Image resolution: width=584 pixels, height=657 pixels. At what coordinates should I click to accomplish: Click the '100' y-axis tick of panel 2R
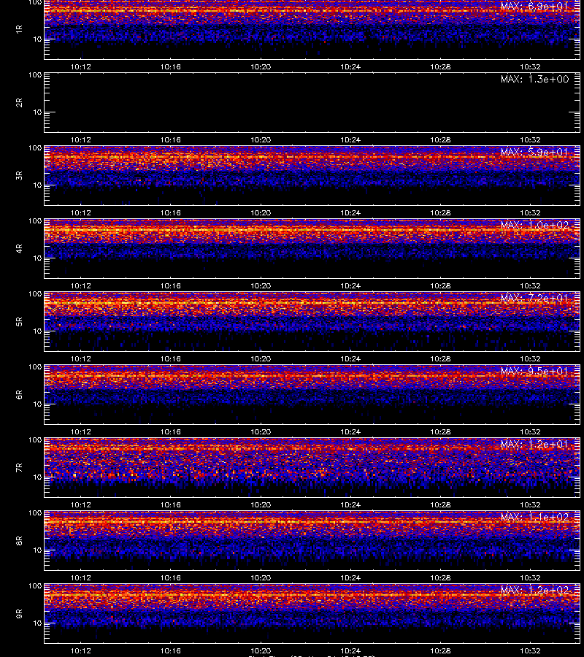coord(35,75)
